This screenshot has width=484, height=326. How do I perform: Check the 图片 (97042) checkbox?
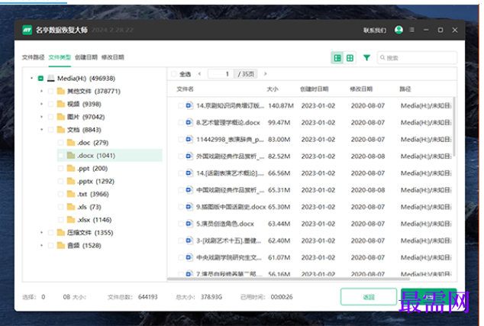(x=50, y=117)
